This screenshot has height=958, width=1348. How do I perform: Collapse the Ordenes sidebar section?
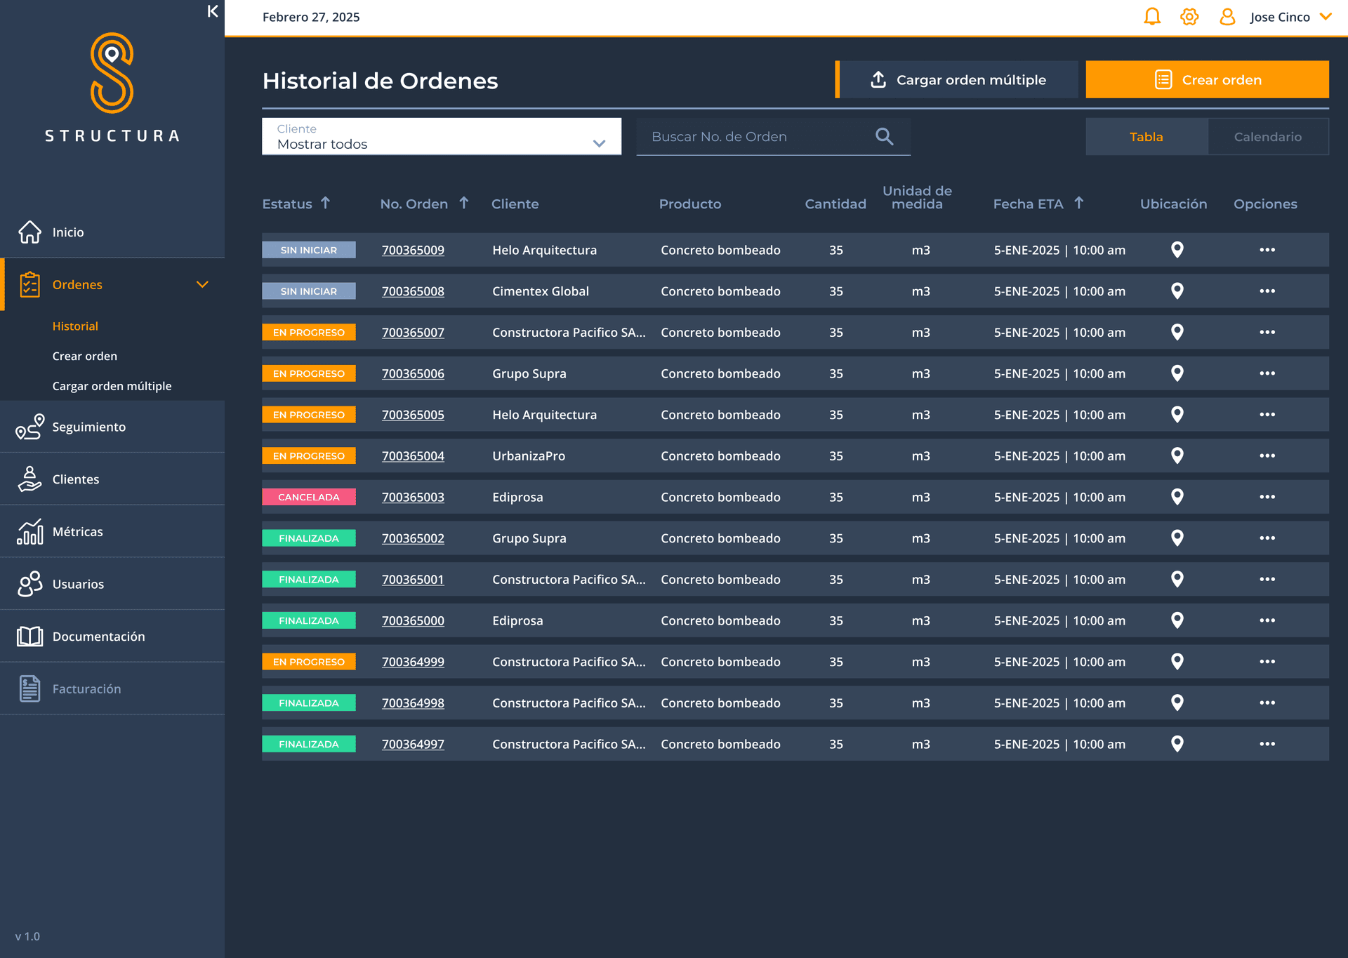point(202,284)
